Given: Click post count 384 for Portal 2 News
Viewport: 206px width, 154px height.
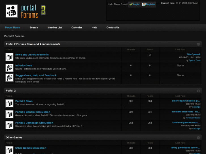Looking at the screenshot, I should tap(150, 101).
